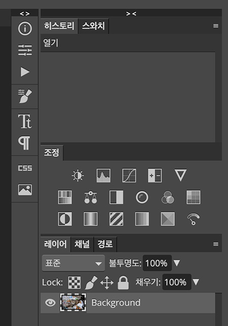Click the curved-handle adjustment icon in last row
Image resolution: width=228 pixels, height=326 pixels.
[194, 219]
